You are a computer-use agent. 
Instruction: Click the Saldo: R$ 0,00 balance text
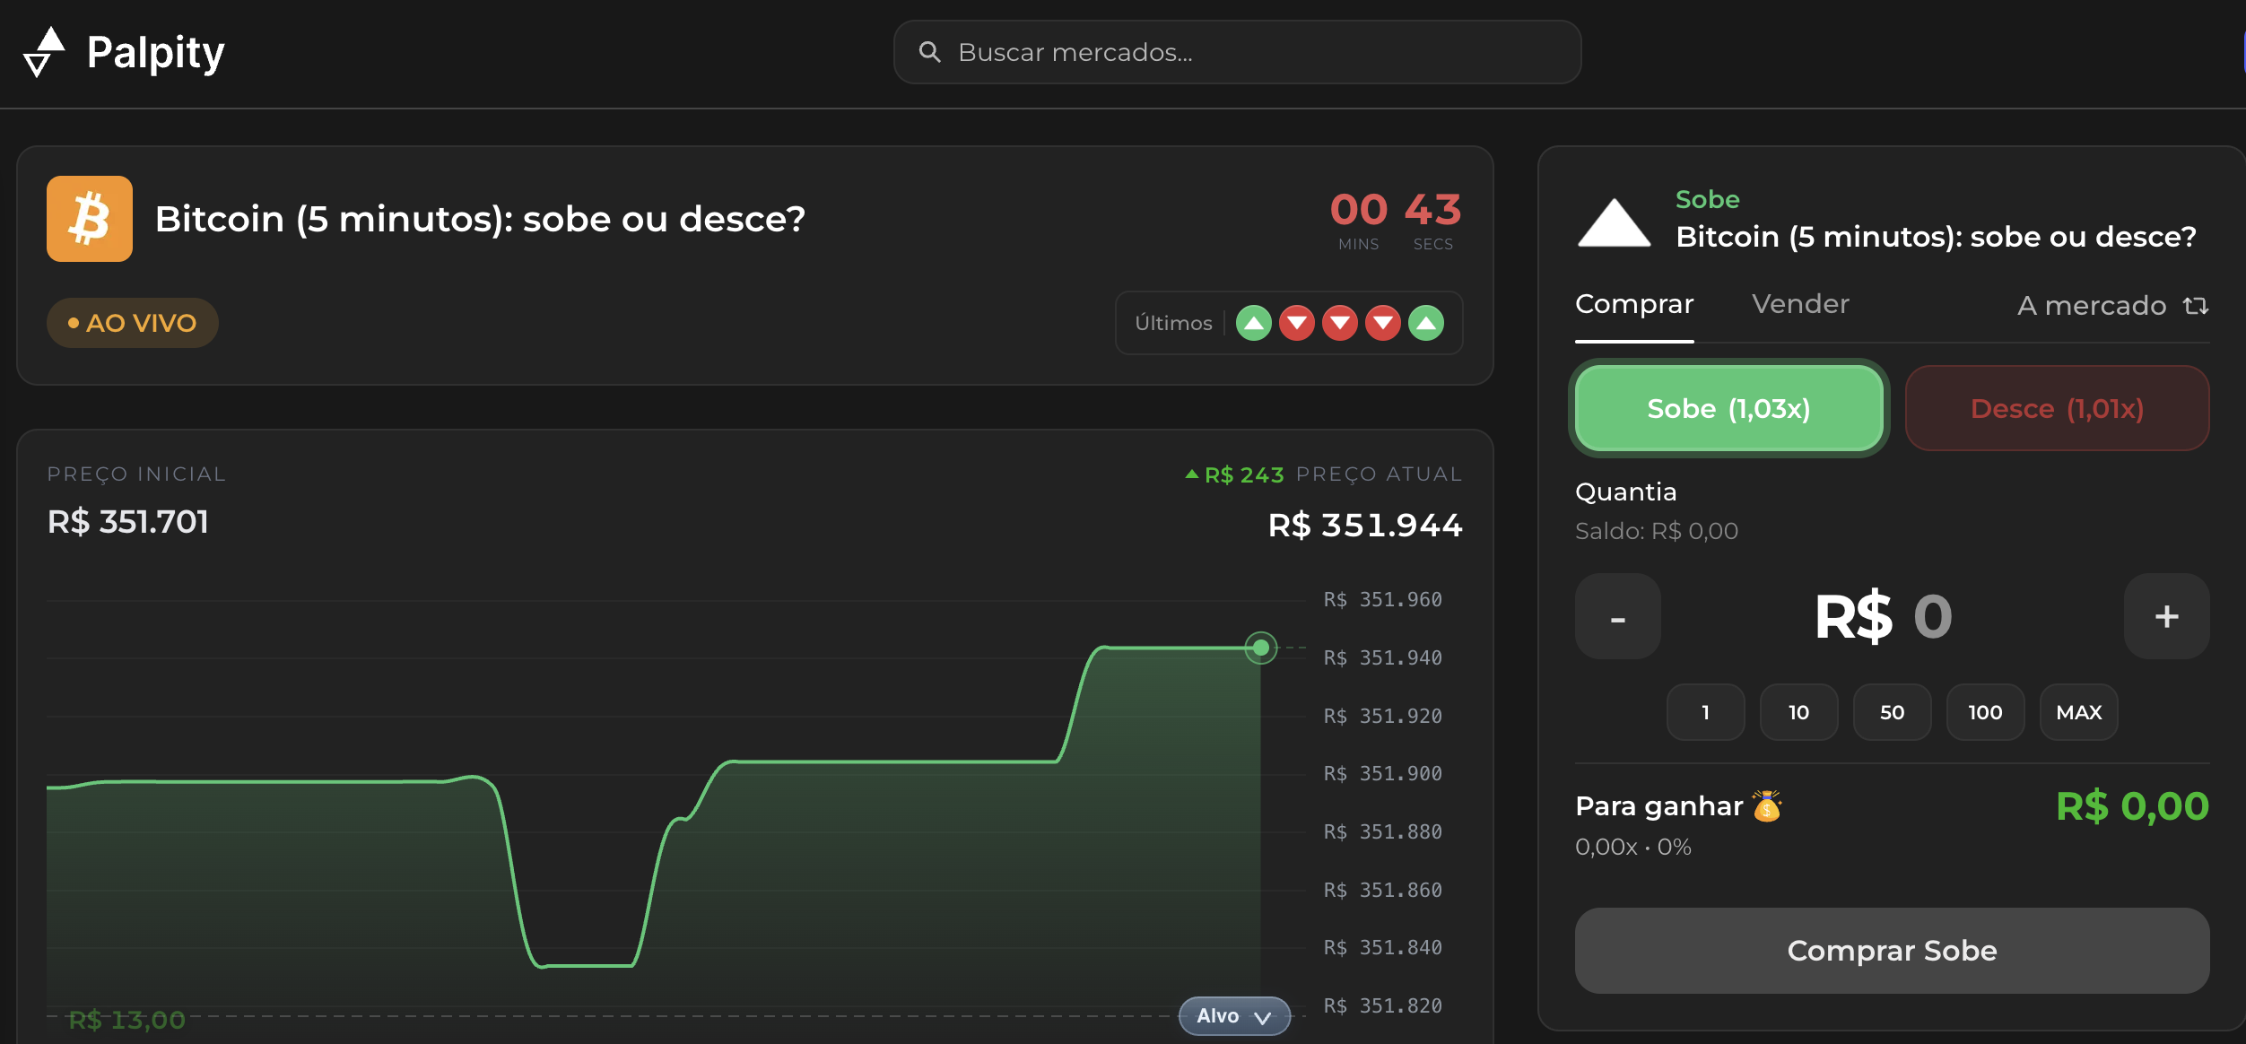[1657, 531]
